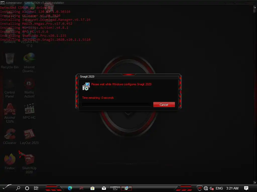Select the MPC-HC desktop icon

click(29, 111)
